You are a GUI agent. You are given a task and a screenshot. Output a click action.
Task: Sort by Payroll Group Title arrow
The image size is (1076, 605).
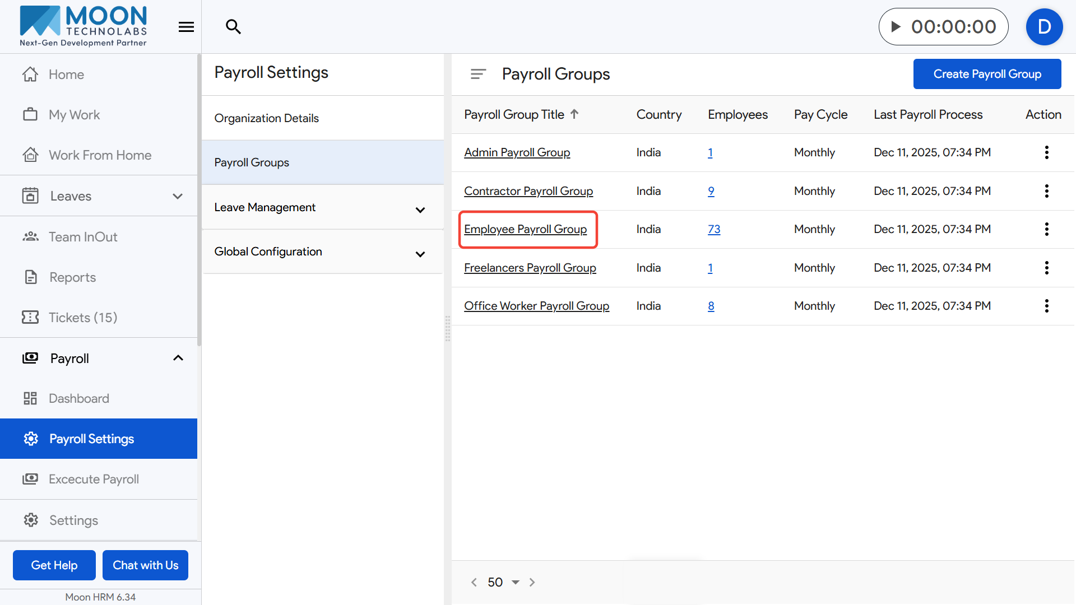point(574,114)
